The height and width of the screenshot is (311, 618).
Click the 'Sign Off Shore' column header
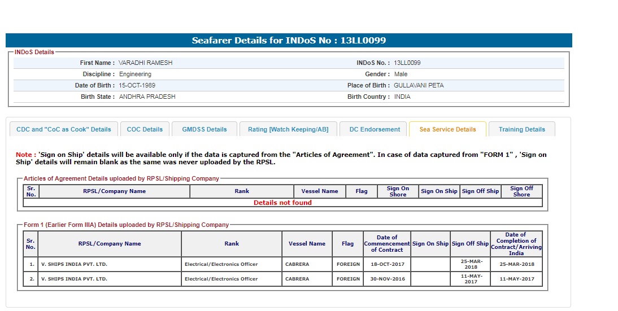(x=521, y=191)
